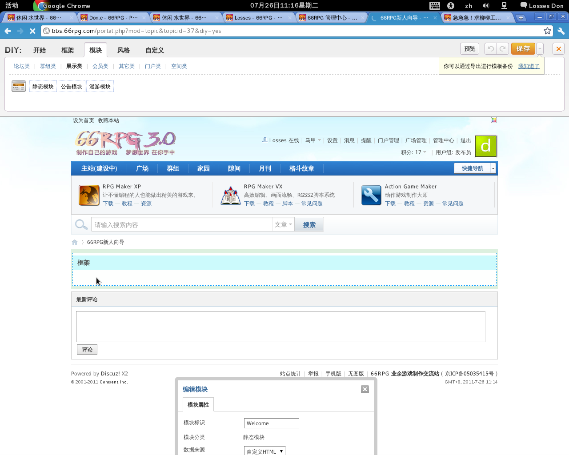Close the DIY panel with orange X

coord(559,49)
